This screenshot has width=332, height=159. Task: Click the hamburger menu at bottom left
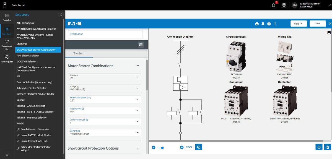click(x=7, y=155)
